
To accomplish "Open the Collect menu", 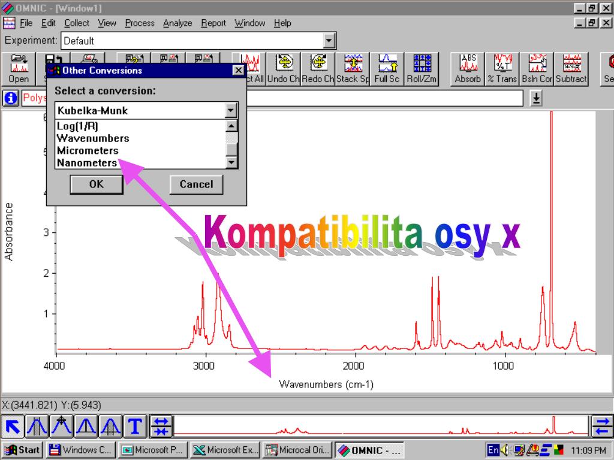I will (x=77, y=23).
